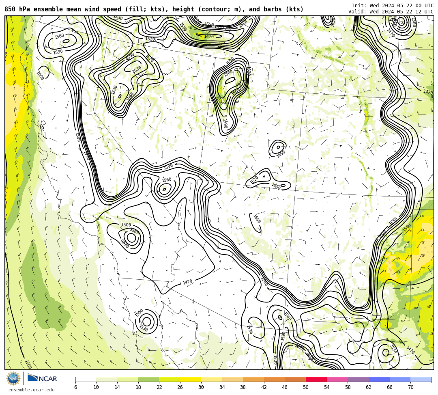
Task: Click the legend tick label 38
Action: (x=243, y=387)
